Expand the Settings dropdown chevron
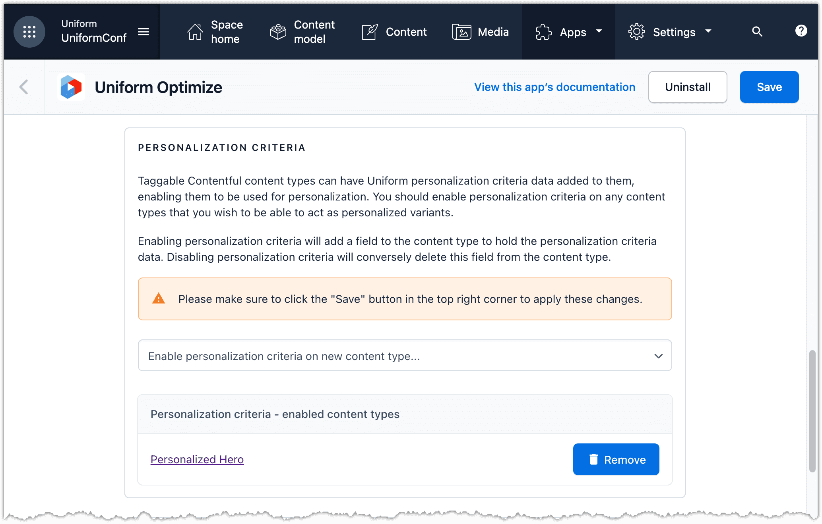 click(x=709, y=32)
